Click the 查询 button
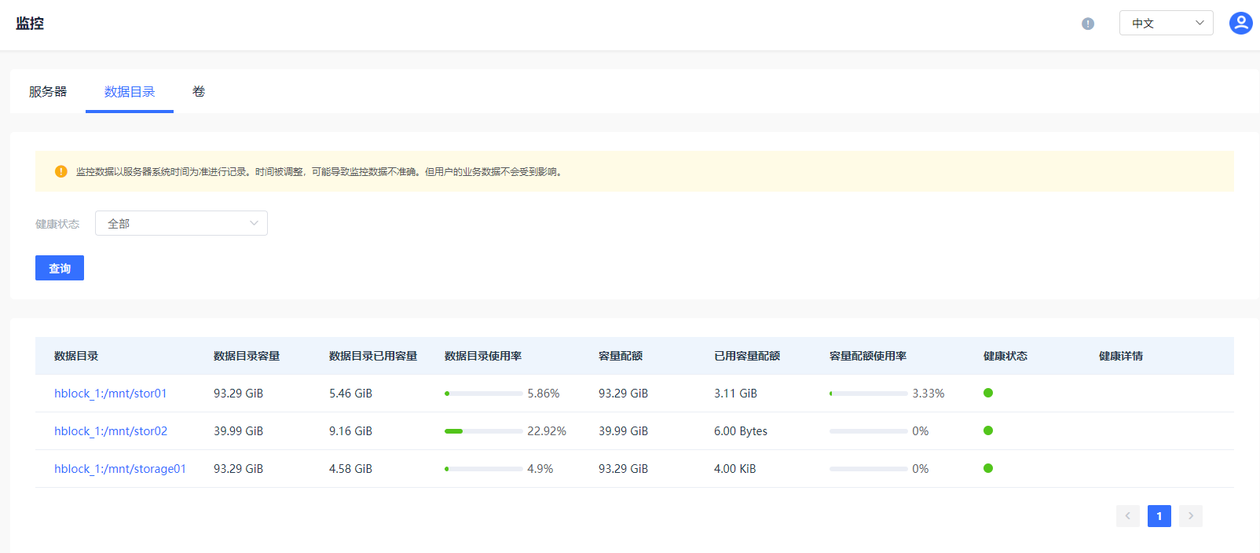The width and height of the screenshot is (1260, 553). (60, 269)
